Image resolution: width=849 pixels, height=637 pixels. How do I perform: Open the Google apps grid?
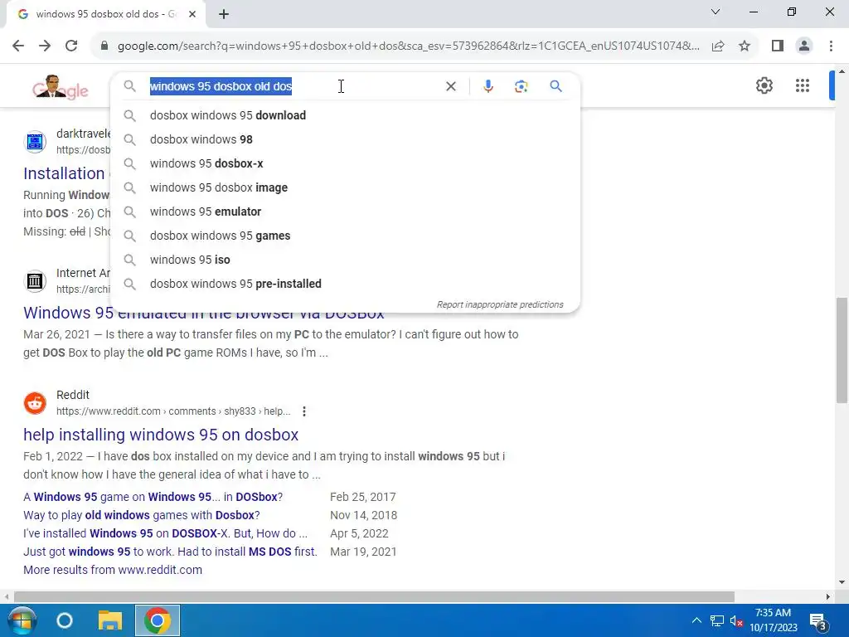(x=803, y=85)
